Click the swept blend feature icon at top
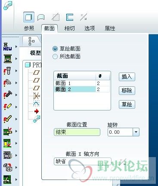Image resolution: width=158 pixels, height=186 pixels. pyautogui.click(x=8, y=5)
